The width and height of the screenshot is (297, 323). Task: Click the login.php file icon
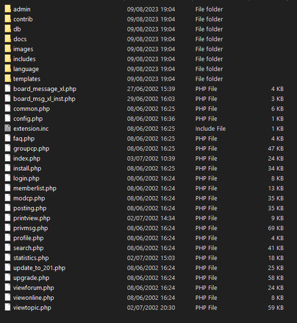pos(8,178)
